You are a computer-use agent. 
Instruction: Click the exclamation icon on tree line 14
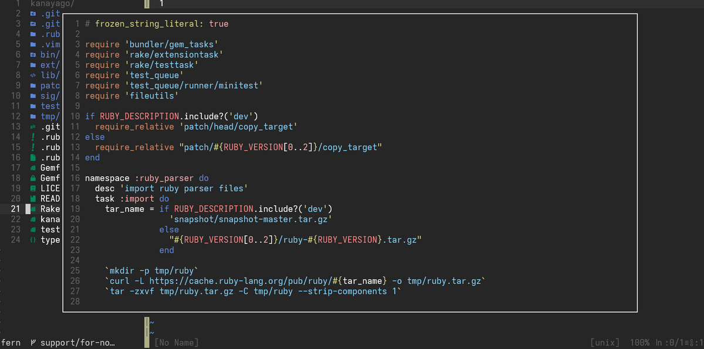click(33, 137)
